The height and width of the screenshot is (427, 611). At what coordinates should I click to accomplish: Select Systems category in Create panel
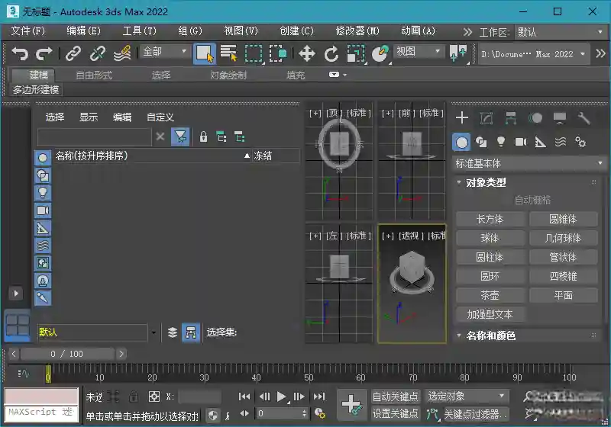580,143
